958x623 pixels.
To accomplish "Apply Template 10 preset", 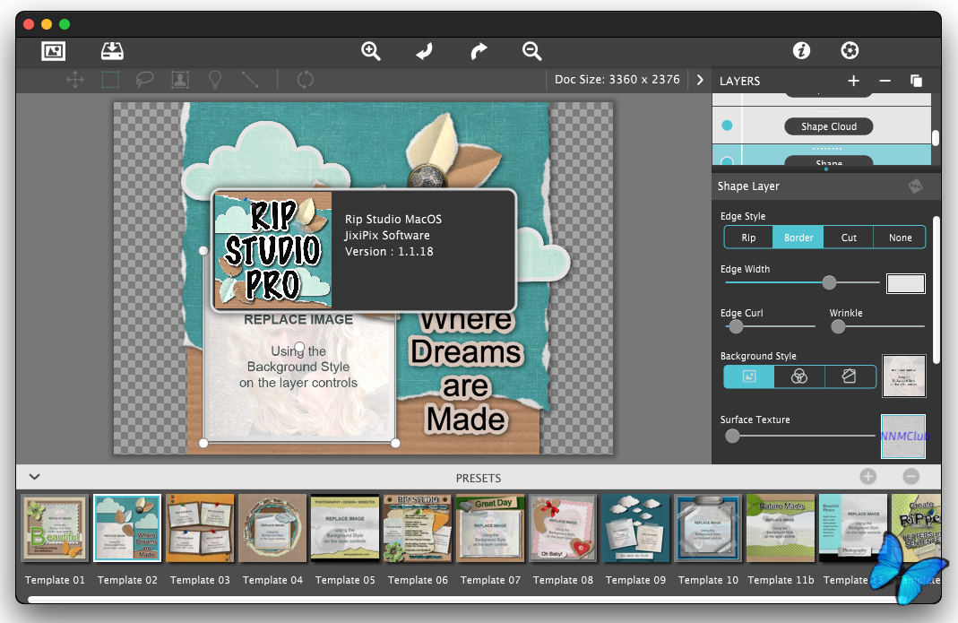I will 708,528.
